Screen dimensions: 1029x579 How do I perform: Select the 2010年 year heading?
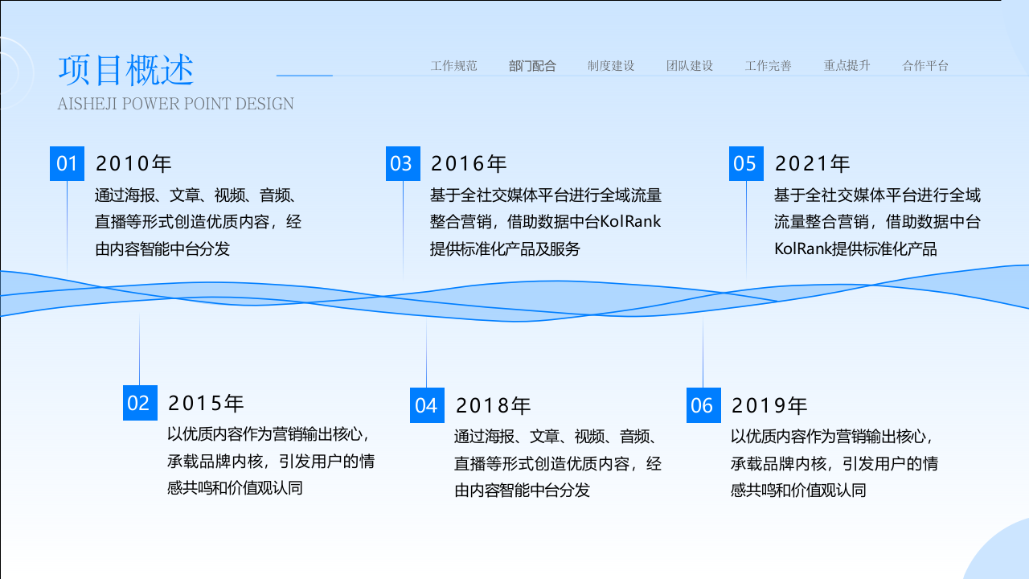click(x=133, y=163)
